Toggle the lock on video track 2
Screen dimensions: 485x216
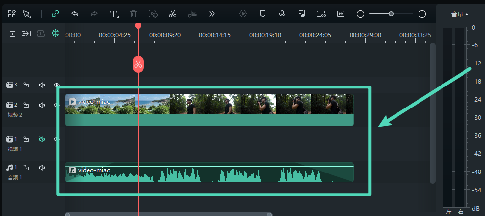click(x=26, y=105)
